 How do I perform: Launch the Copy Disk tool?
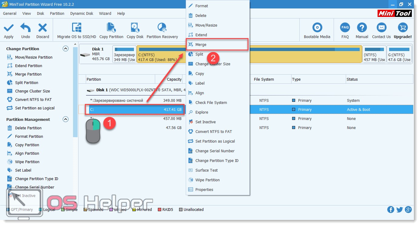tap(135, 28)
